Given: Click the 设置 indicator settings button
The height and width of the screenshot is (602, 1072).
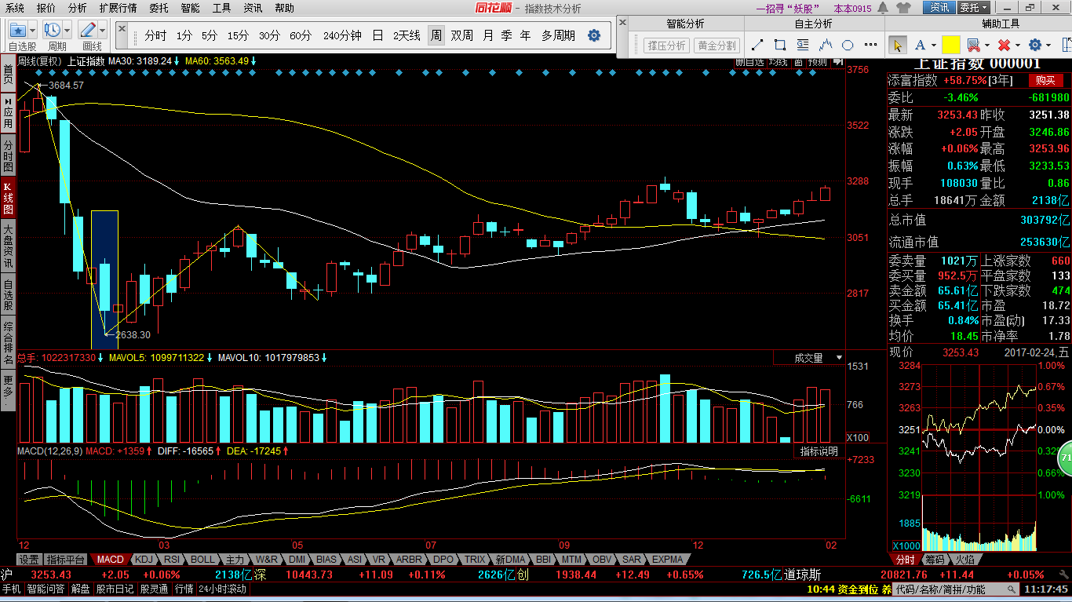Looking at the screenshot, I should coord(29,560).
